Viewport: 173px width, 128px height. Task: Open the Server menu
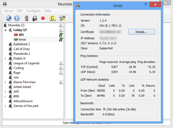pos(9,11)
